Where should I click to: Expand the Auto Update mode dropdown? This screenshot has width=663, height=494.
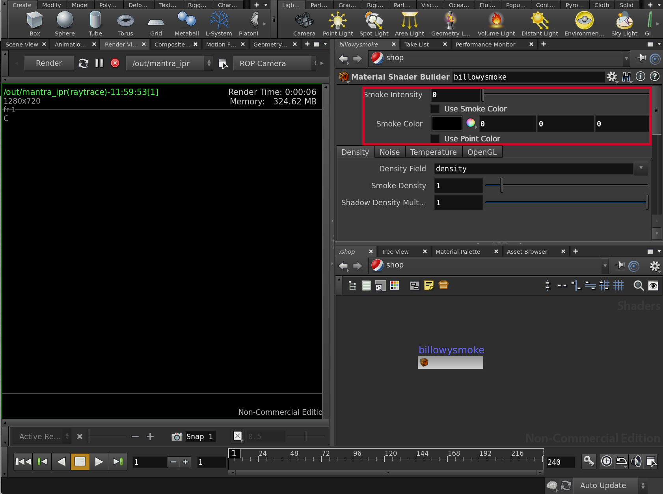pyautogui.click(x=643, y=485)
